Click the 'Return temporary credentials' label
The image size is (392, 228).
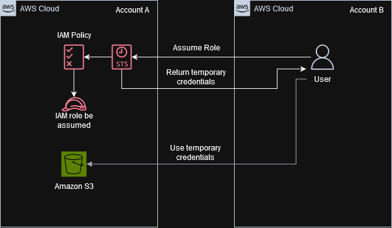196,77
